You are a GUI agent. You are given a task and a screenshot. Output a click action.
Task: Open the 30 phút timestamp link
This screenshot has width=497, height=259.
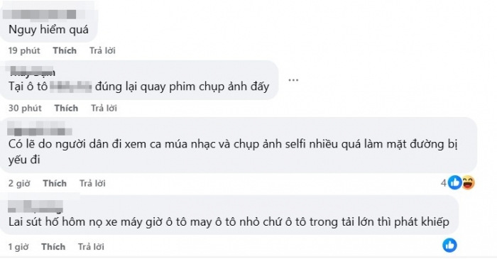point(25,109)
